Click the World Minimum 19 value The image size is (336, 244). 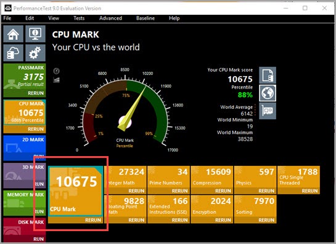(x=250, y=126)
